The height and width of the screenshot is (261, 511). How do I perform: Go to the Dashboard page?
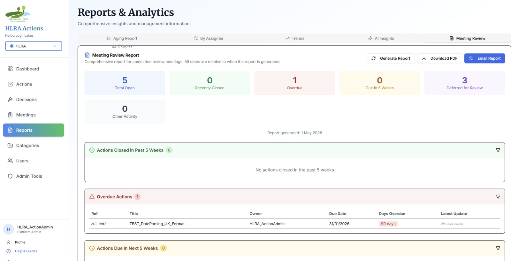[34, 69]
